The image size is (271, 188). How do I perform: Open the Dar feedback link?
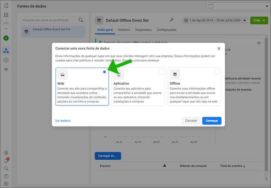point(63,121)
